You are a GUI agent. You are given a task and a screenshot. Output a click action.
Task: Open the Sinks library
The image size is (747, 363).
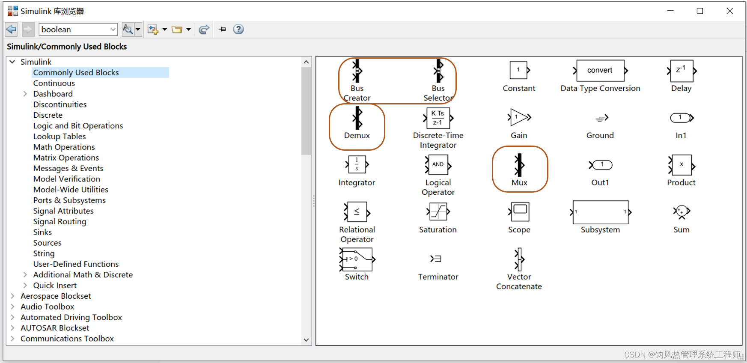point(42,232)
